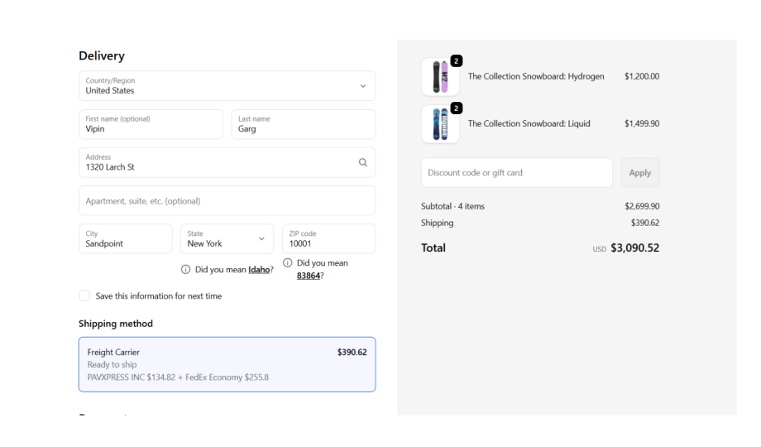
Task: Select the ZIP code field showing 10001
Action: 328,238
